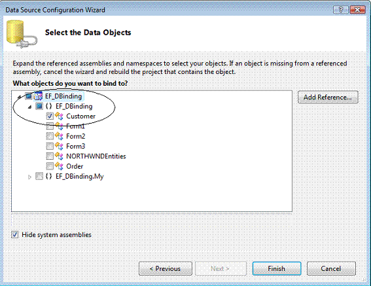
Task: Click the Form2 class icon
Action: tap(59, 136)
